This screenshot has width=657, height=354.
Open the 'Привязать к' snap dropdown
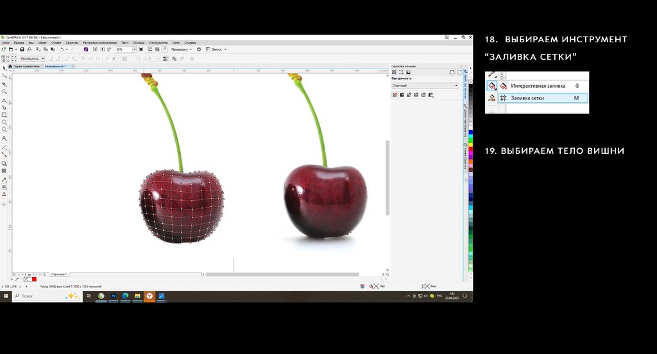[x=182, y=49]
